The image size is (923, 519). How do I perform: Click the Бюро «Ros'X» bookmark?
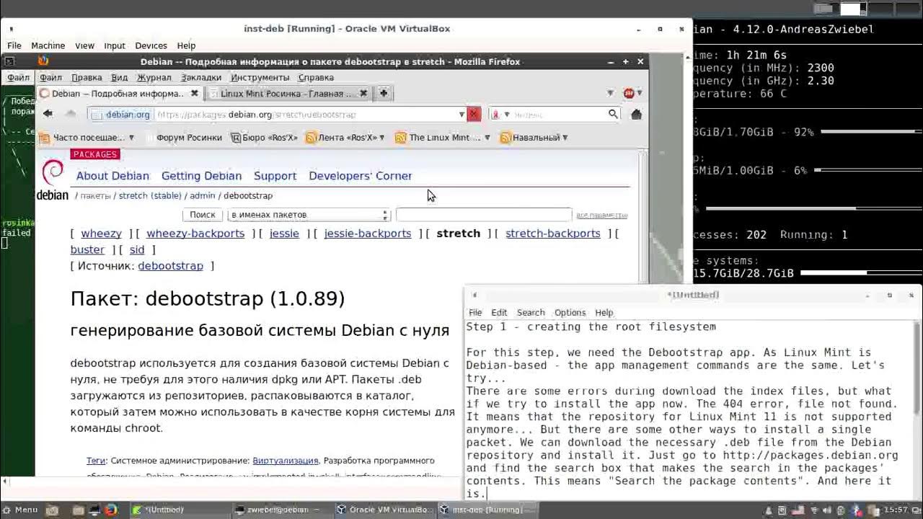coord(265,137)
